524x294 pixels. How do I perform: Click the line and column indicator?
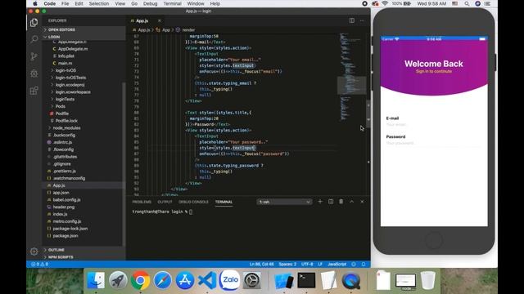(x=261, y=264)
